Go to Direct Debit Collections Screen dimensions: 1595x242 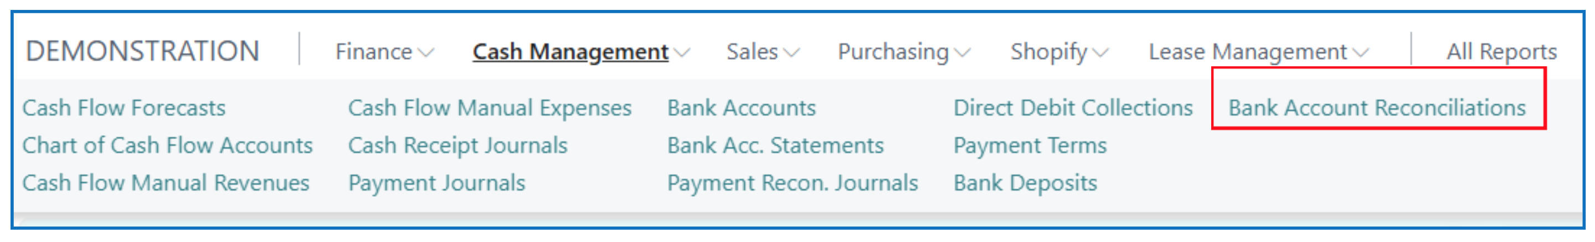pos(1072,108)
